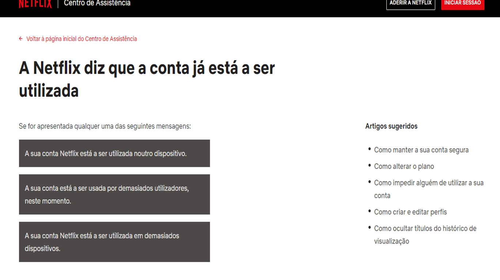Go back via Voltar à página inicial link
This screenshot has height=280, width=500.
coord(82,39)
